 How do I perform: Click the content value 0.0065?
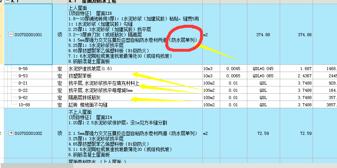(233, 76)
